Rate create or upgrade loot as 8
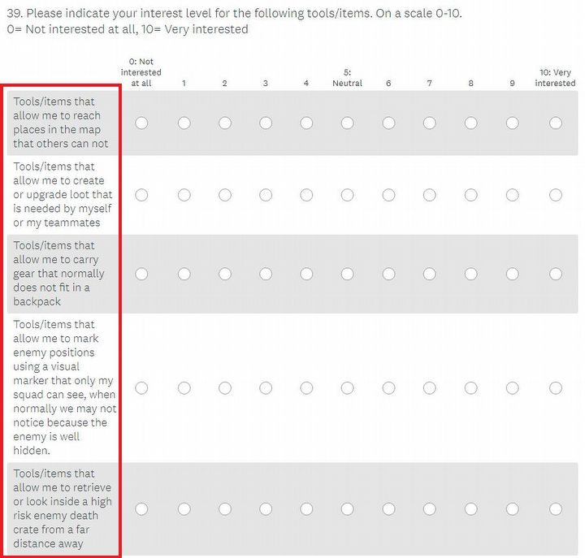585x558 pixels. click(471, 195)
